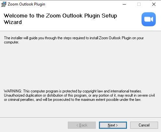Image resolution: width=161 pixels, height=132 pixels.
Task: Click the 'Unauthorized duplication' line of the notice
Action: click(x=79, y=95)
